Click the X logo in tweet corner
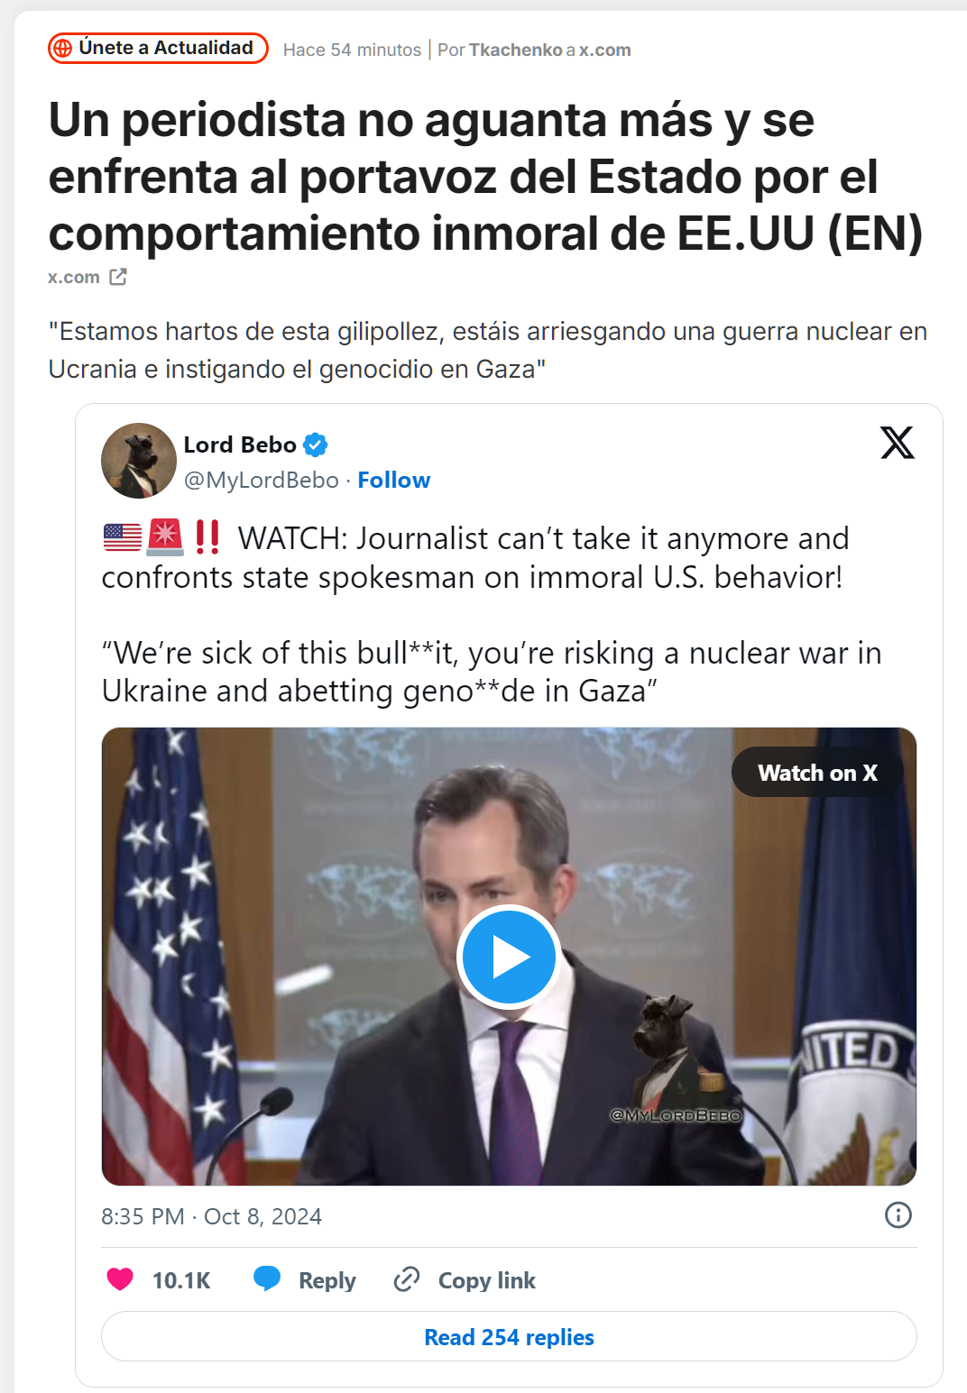This screenshot has height=1393, width=967. click(897, 443)
